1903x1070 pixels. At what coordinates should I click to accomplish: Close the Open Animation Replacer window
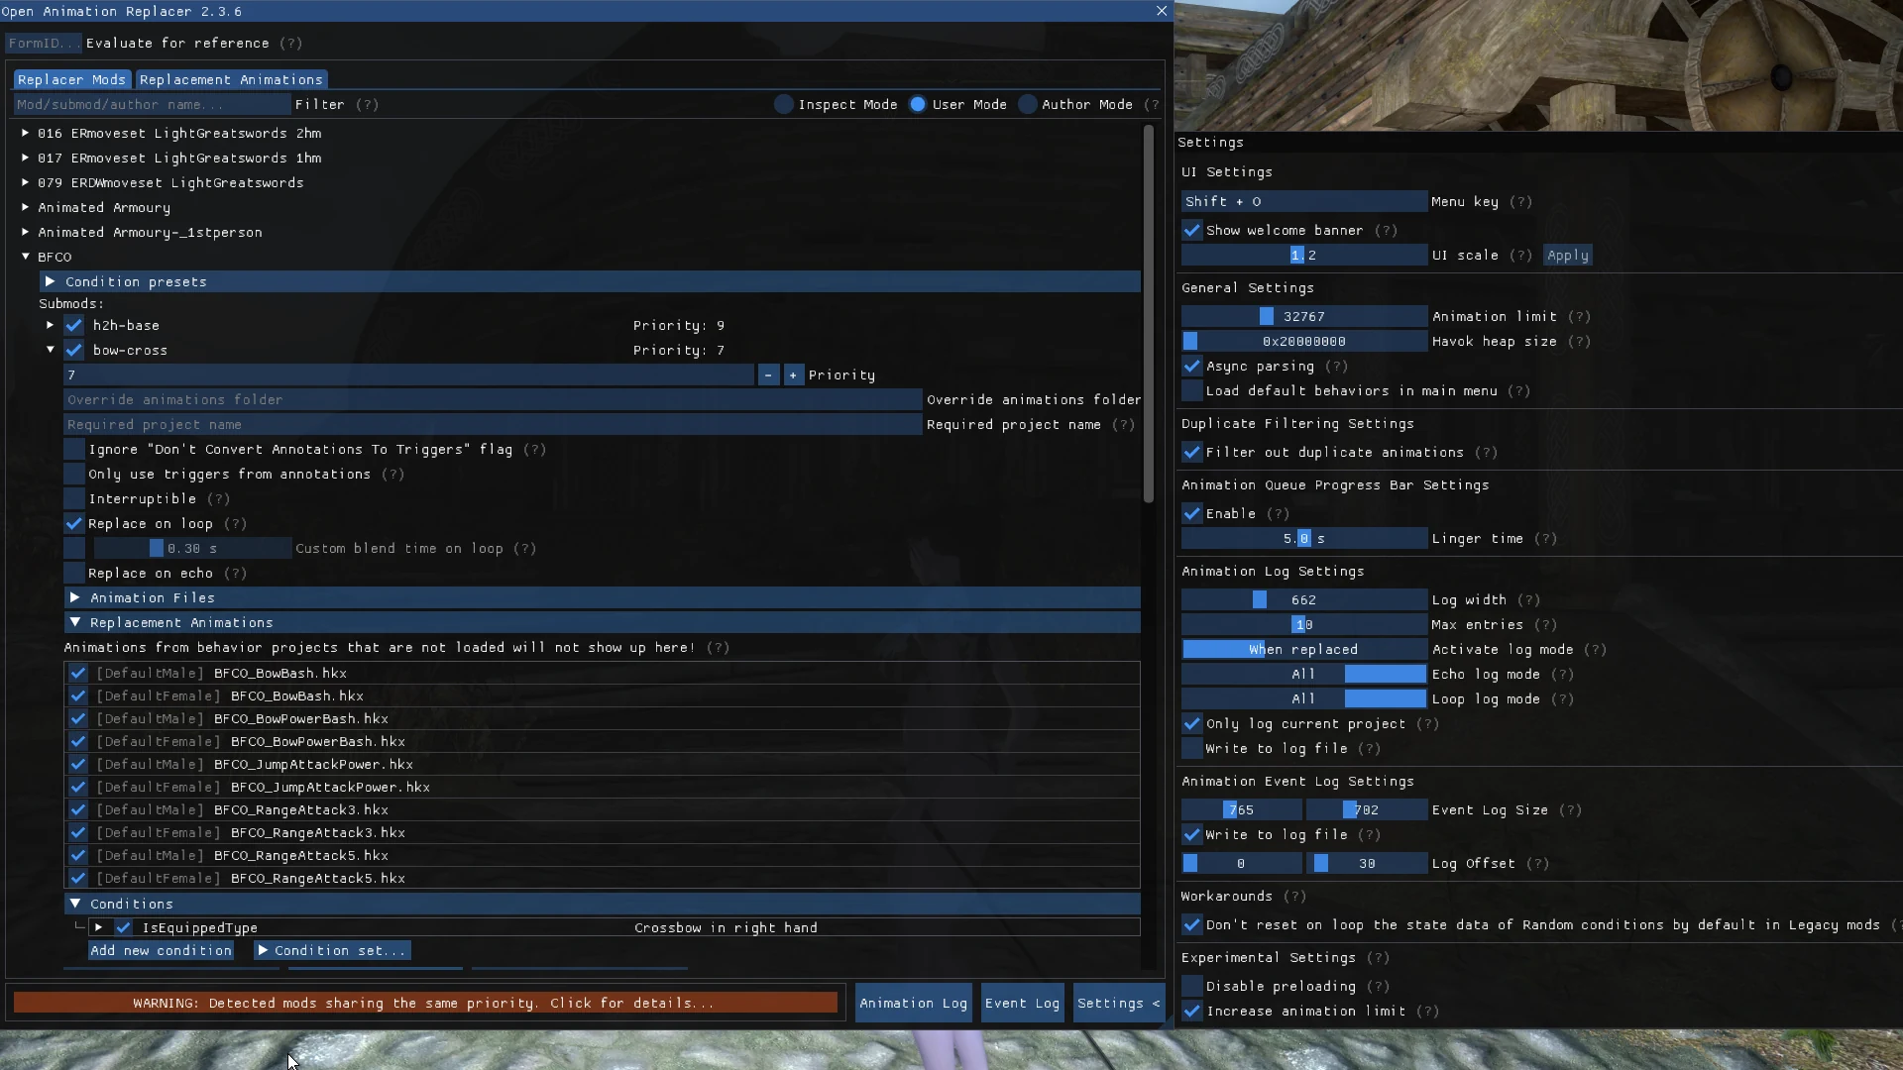1162,11
